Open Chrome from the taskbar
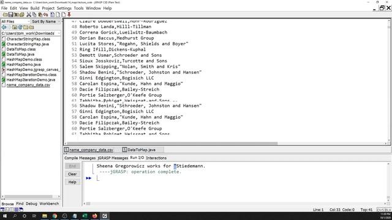The width and height of the screenshot is (392, 220). click(x=55, y=216)
